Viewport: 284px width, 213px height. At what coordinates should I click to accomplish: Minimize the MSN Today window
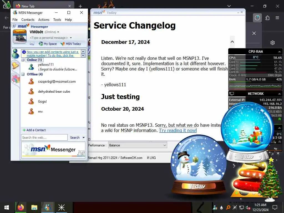coord(238,12)
